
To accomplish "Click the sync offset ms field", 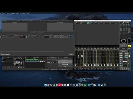I will pyautogui.click(x=47, y=37).
